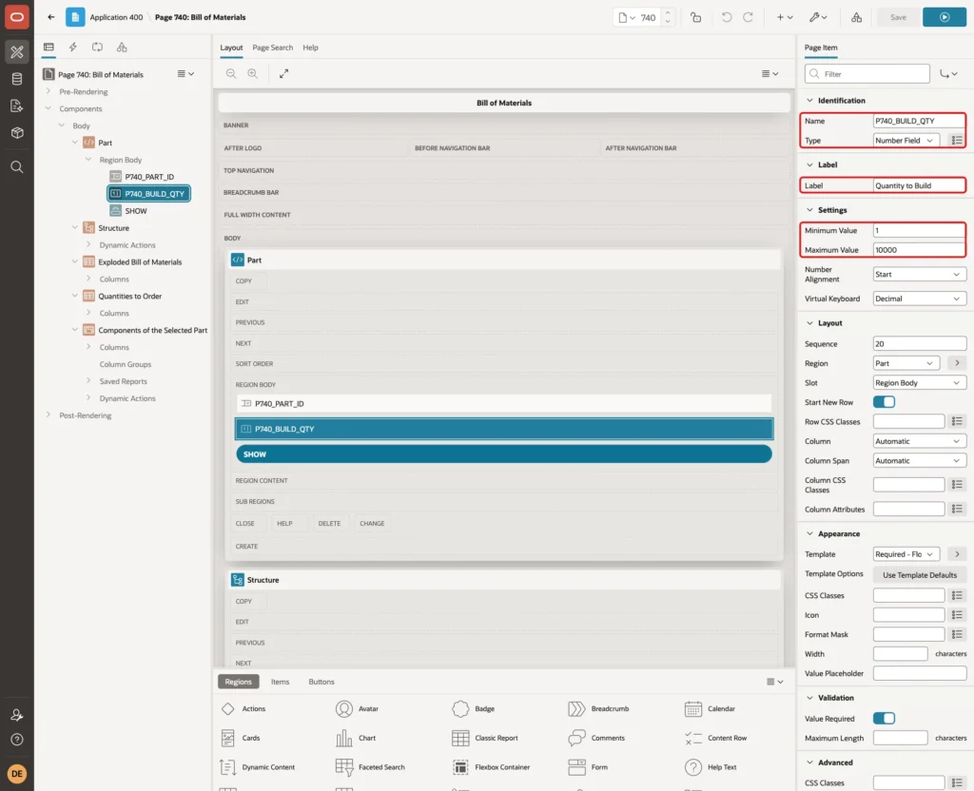974x791 pixels.
Task: Click the Zoom Out magnifier in Layout
Action: [231, 73]
